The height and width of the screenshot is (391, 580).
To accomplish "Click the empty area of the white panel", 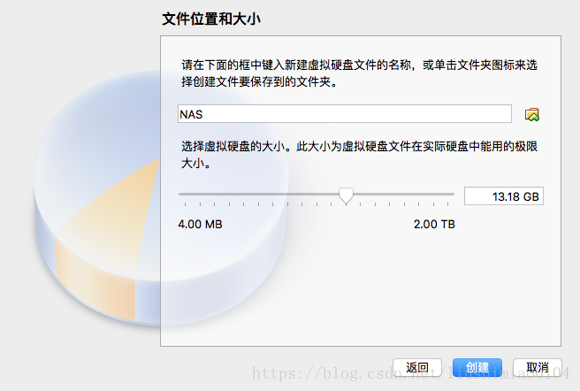I will point(361,288).
